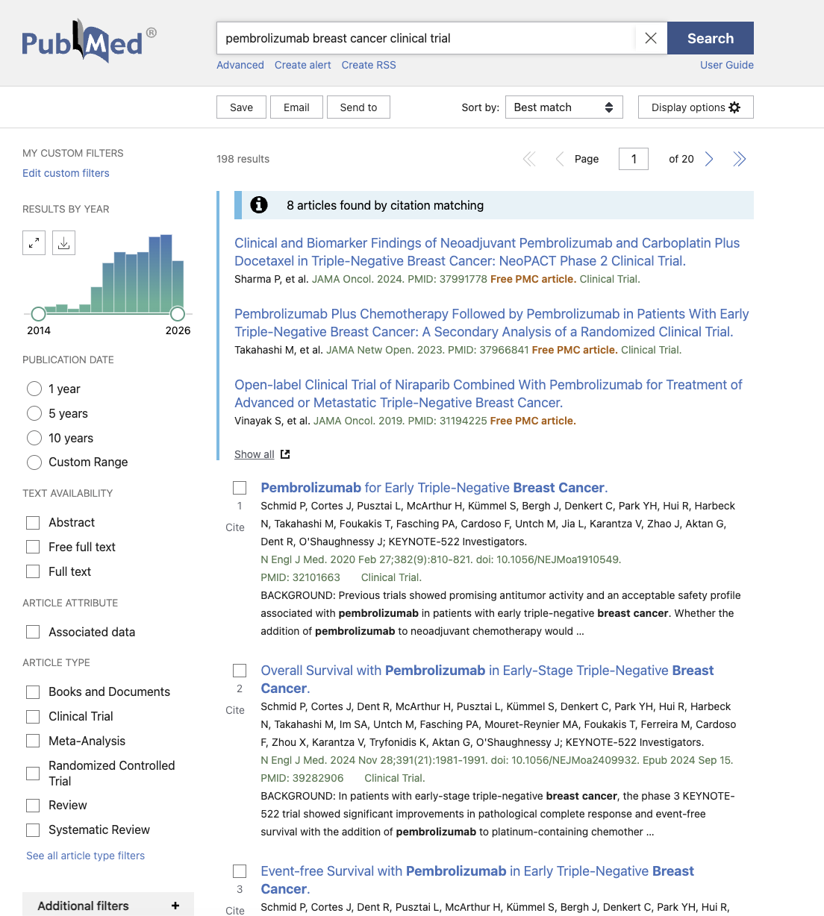Check the Review article type
This screenshot has width=824, height=916.
pyautogui.click(x=33, y=805)
